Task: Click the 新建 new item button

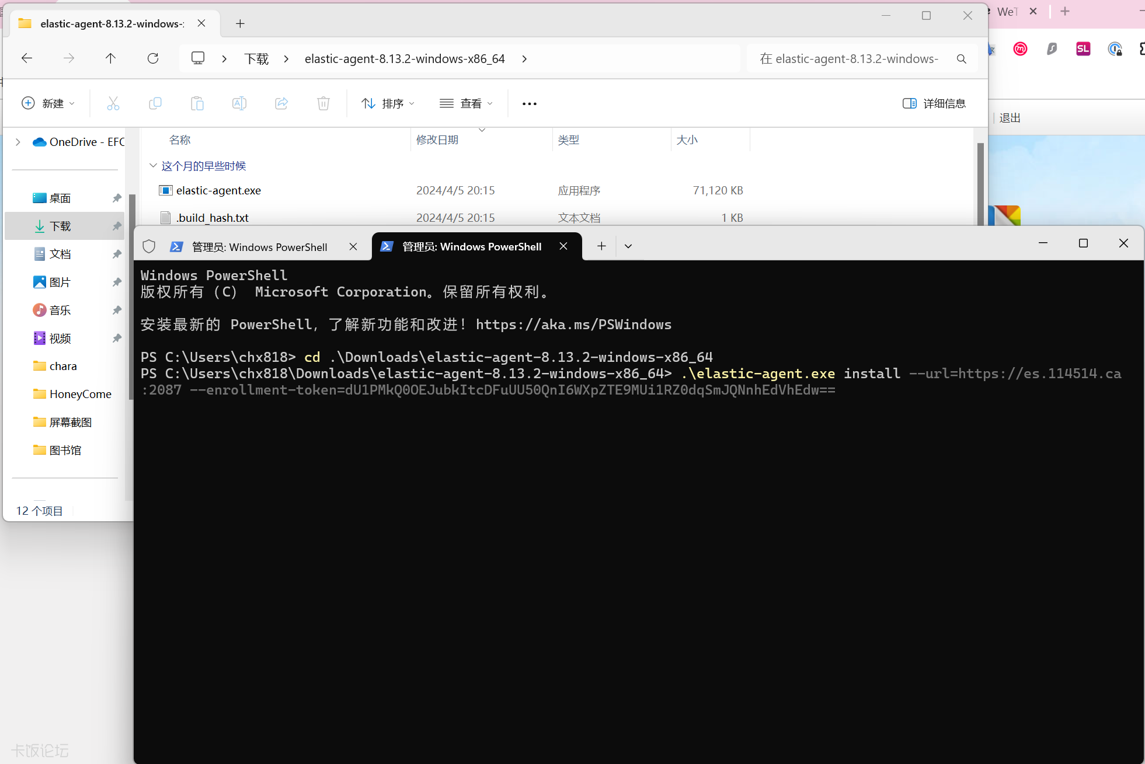Action: point(48,103)
